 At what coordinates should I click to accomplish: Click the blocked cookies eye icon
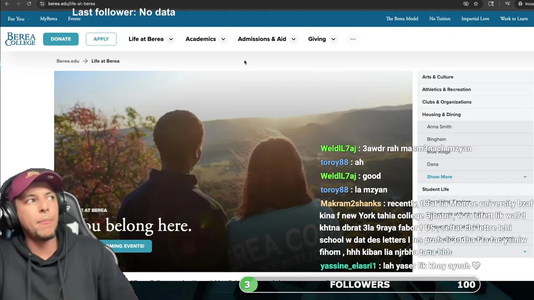point(466,4)
